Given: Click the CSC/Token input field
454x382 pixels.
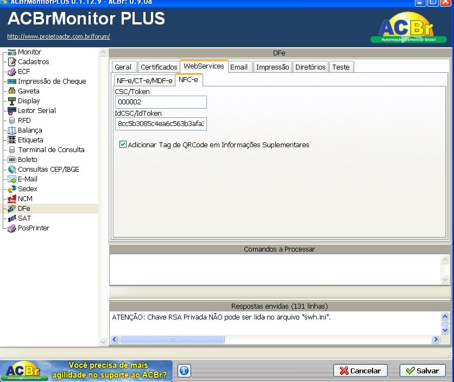Looking at the screenshot, I should pos(161,102).
